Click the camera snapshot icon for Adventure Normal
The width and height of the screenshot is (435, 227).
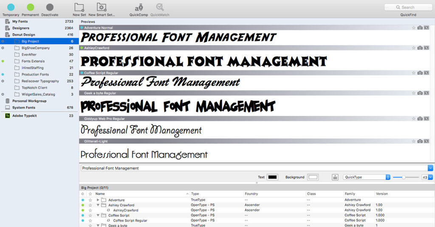420,28
